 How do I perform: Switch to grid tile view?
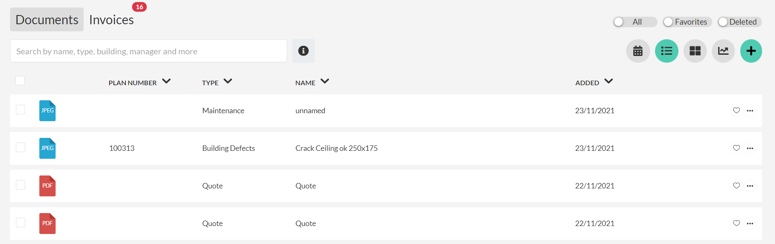tap(695, 51)
